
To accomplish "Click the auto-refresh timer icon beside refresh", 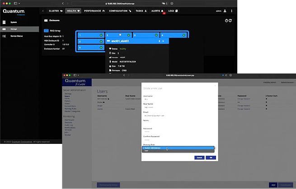I will (x=226, y=21).
